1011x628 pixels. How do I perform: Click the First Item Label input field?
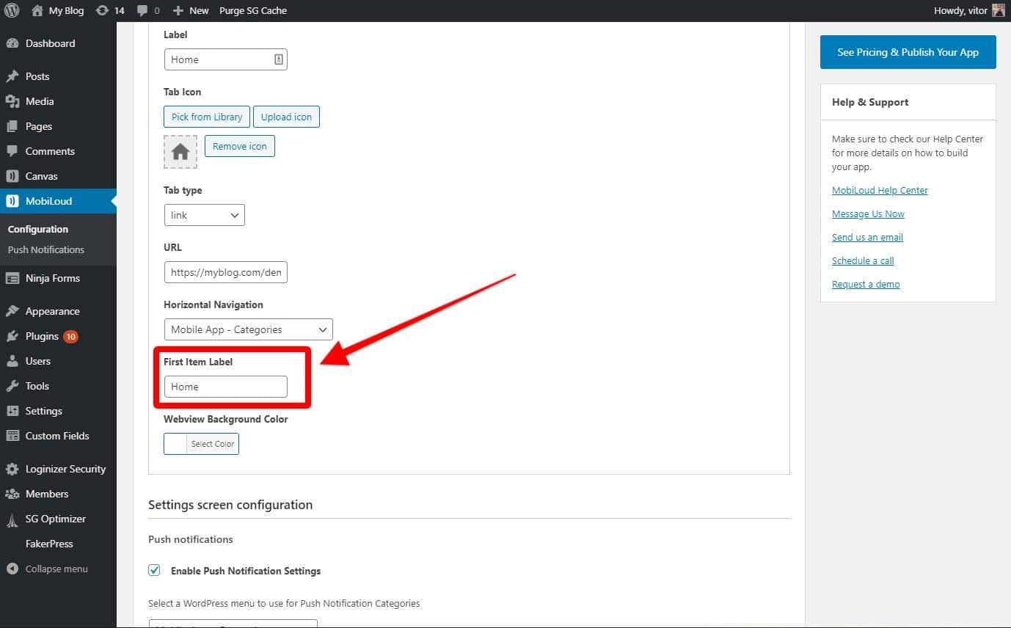(226, 387)
